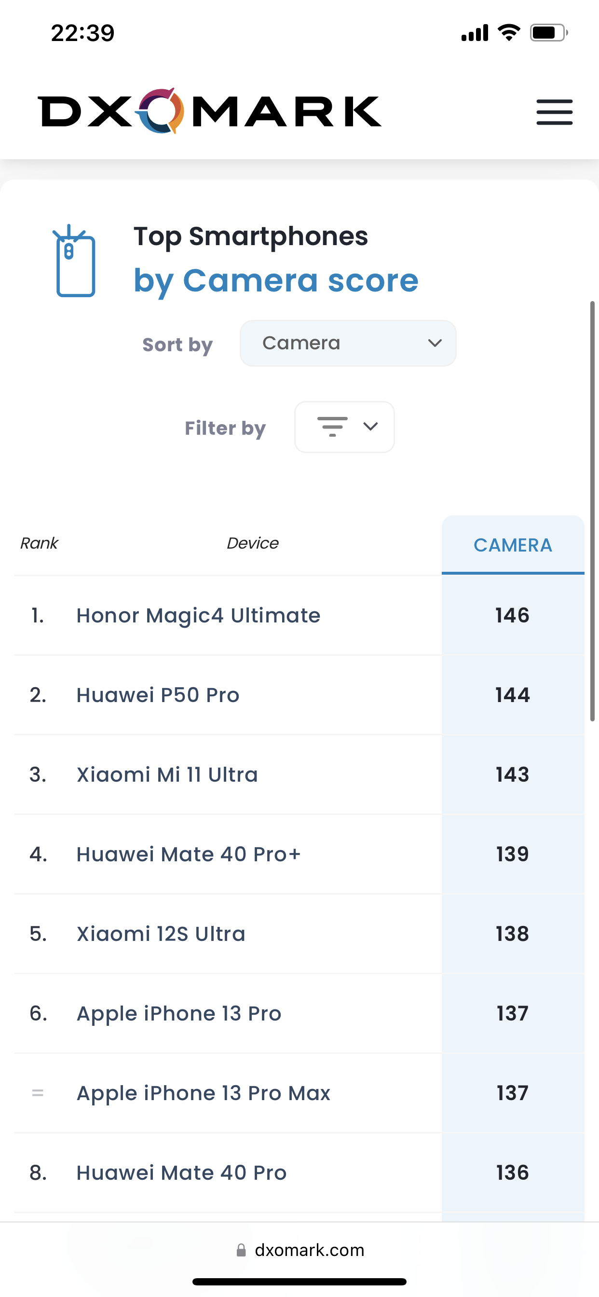Tap the Wi-Fi status icon
The width and height of the screenshot is (599, 1297).
click(508, 33)
